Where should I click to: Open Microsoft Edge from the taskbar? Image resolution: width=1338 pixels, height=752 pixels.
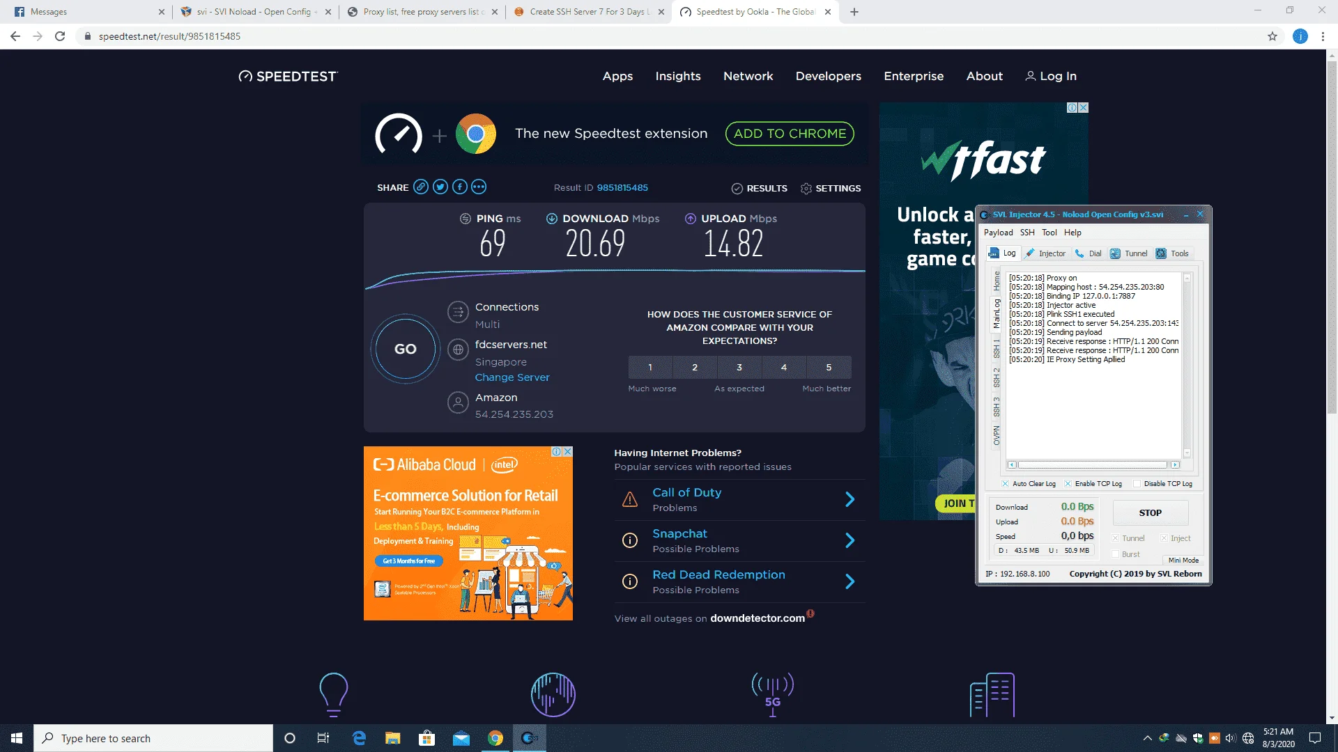[359, 738]
